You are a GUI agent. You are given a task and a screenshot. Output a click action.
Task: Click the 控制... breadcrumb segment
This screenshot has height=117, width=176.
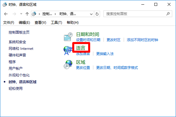(x=47, y=14)
